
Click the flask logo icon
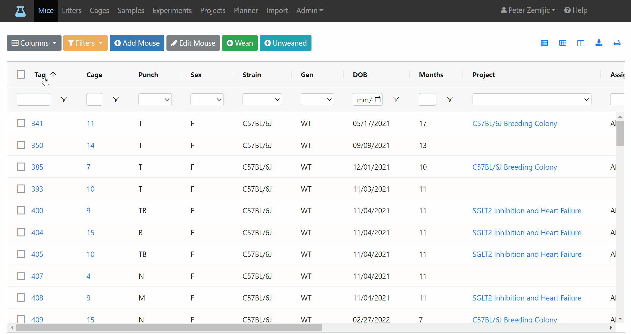[20, 11]
